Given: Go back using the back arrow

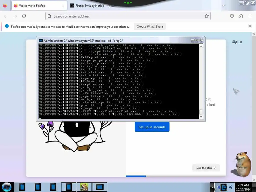Looking at the screenshot, I should point(6,16).
